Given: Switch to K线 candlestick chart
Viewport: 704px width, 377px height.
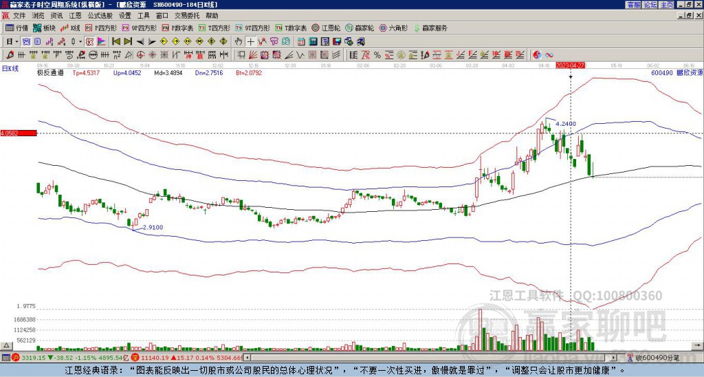Looking at the screenshot, I should (70, 28).
